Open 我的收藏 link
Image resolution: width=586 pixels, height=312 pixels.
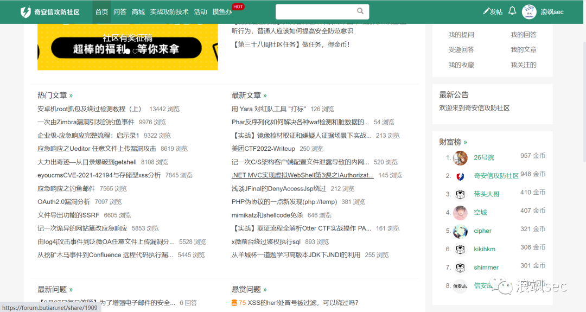pyautogui.click(x=461, y=65)
